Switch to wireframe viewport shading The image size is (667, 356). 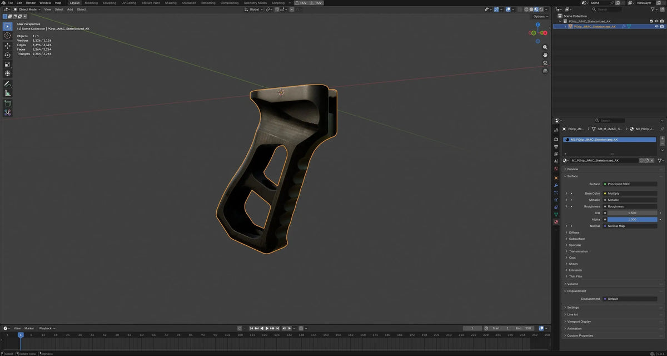(526, 9)
